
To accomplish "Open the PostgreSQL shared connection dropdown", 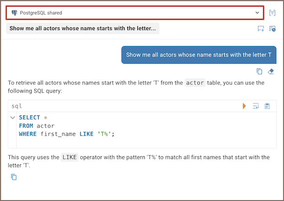I will pos(134,13).
